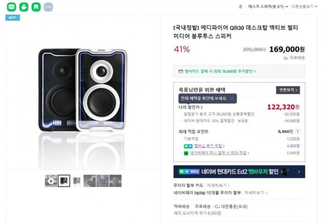Open 네이버페이 머니 결제 시 최대 적립 link

point(219,153)
